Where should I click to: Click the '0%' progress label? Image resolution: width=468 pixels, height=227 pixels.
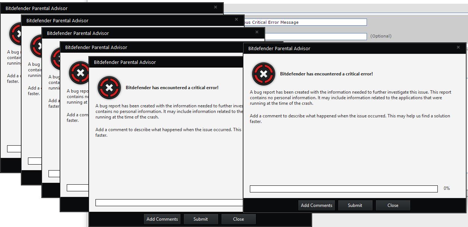point(447,188)
